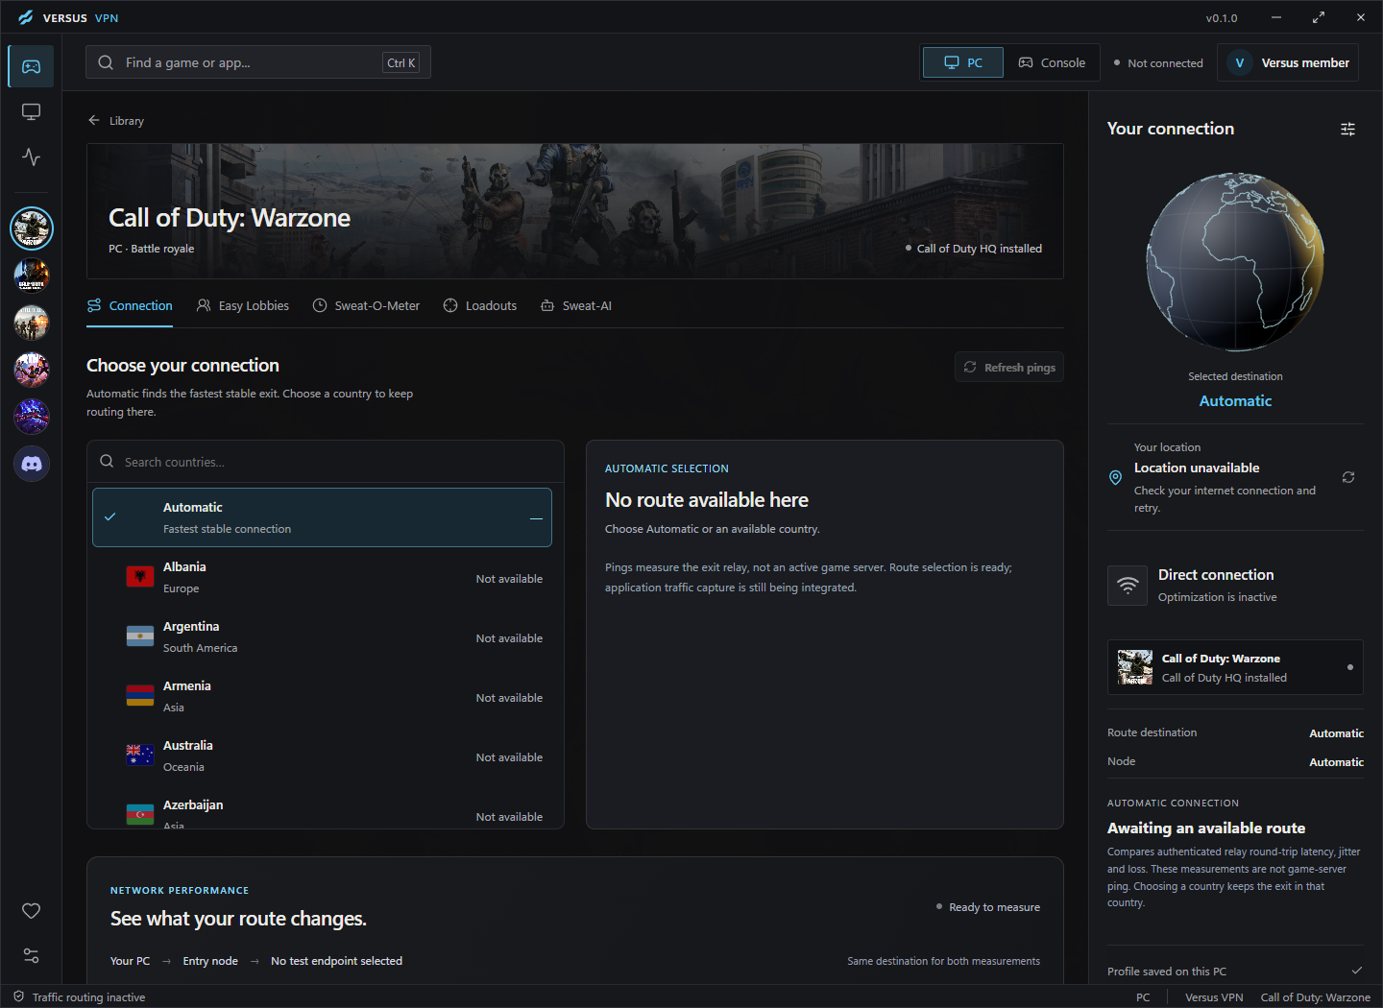The height and width of the screenshot is (1008, 1383).
Task: Collapse the Automatic option using the minus icon
Action: 536,518
